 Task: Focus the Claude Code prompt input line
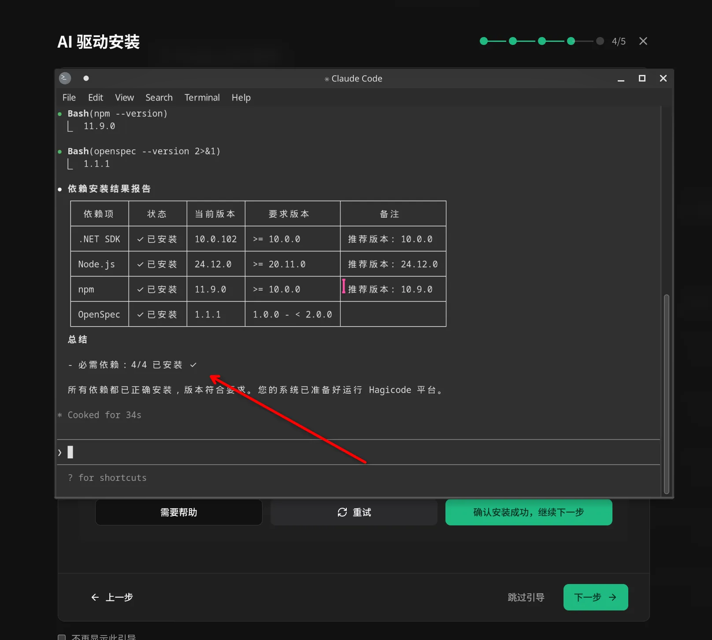pos(352,452)
